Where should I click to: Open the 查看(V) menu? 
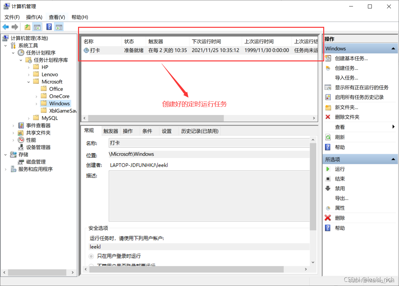57,17
